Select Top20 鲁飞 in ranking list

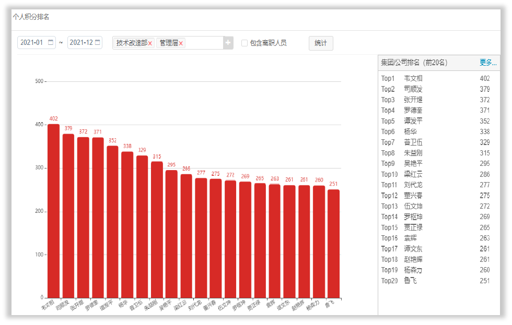pos(436,281)
